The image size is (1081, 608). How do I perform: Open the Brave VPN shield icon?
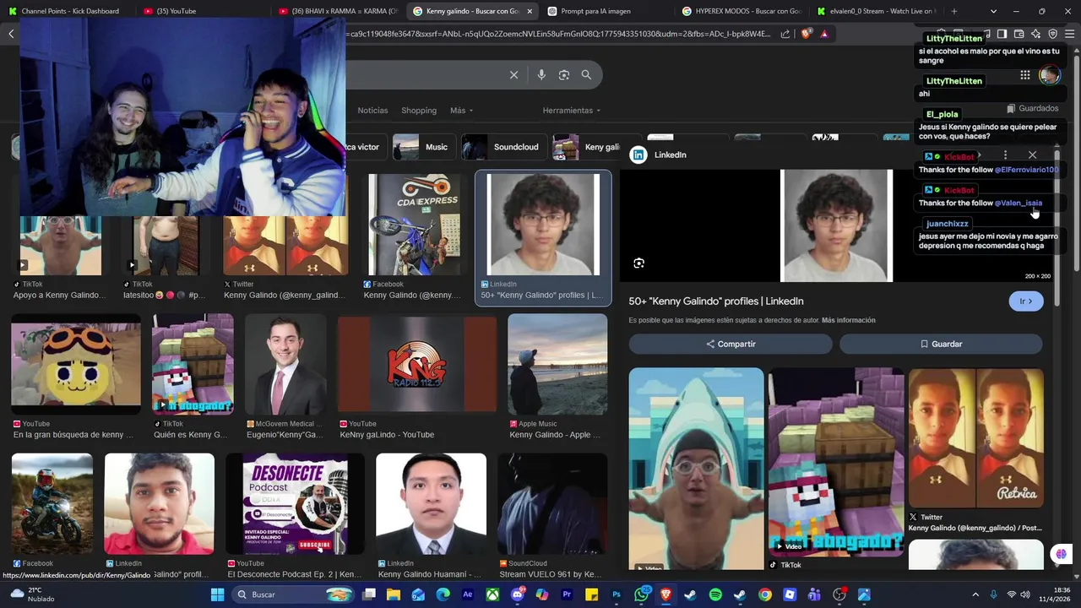tap(1053, 34)
